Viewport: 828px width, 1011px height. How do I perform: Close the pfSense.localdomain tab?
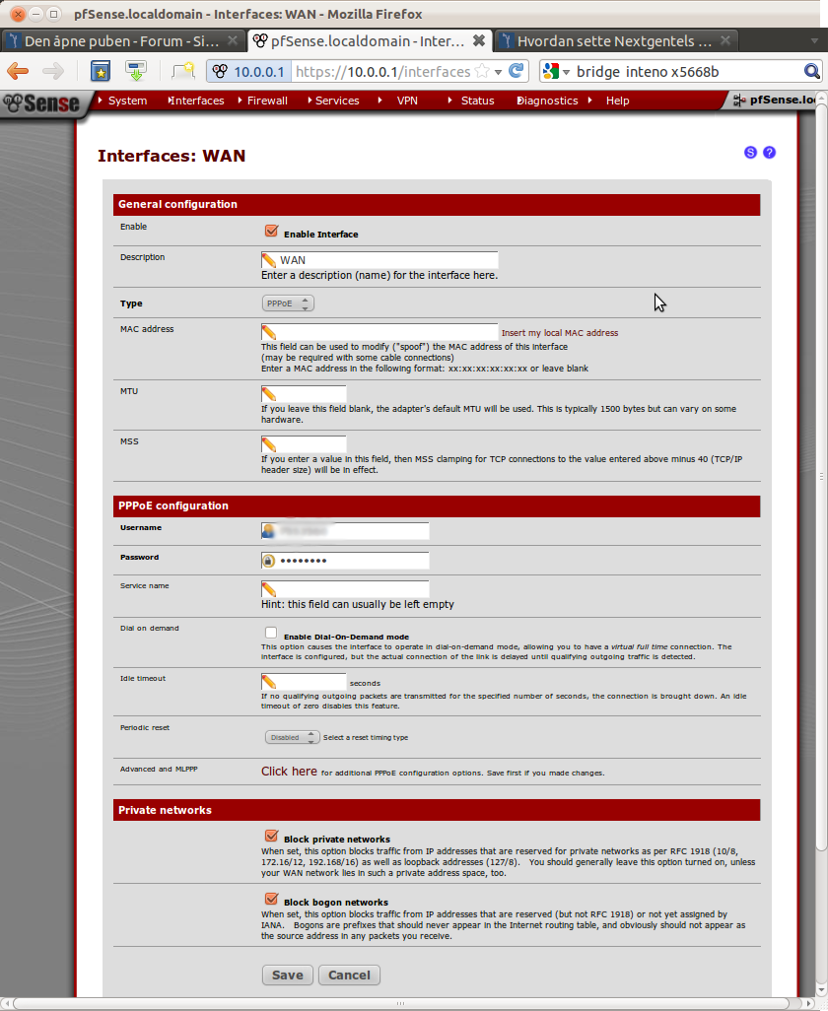tap(479, 40)
